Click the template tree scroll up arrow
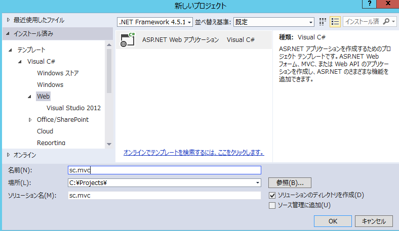This screenshot has height=231, width=399. point(109,44)
